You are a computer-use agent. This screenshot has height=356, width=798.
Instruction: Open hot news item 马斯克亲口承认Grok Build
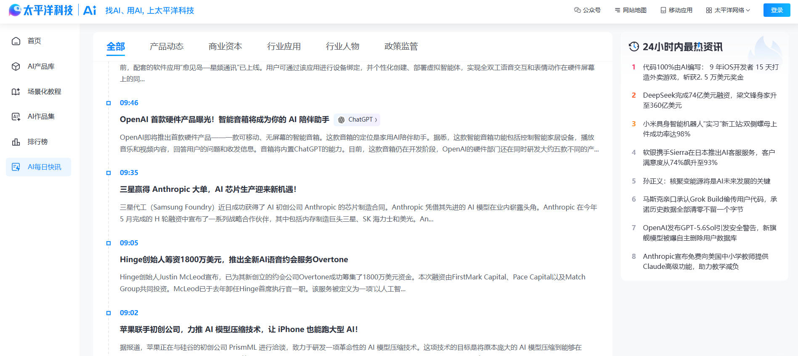[x=710, y=204]
